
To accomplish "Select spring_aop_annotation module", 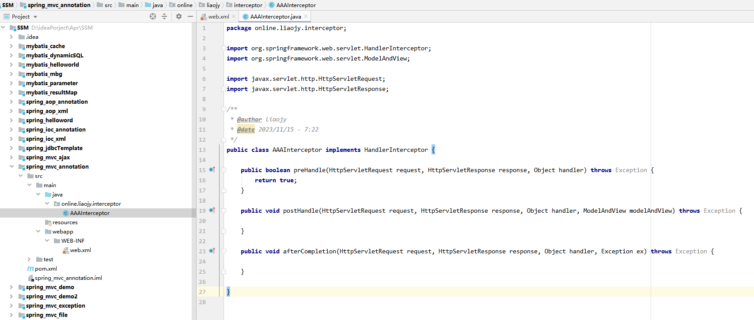I will pyautogui.click(x=57, y=102).
